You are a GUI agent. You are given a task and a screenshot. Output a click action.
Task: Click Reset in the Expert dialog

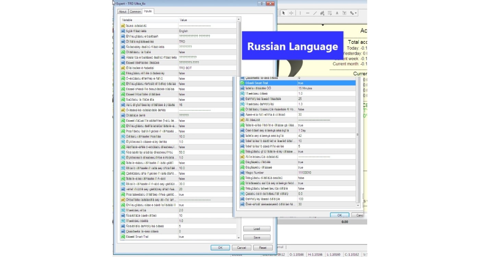pyautogui.click(x=263, y=248)
